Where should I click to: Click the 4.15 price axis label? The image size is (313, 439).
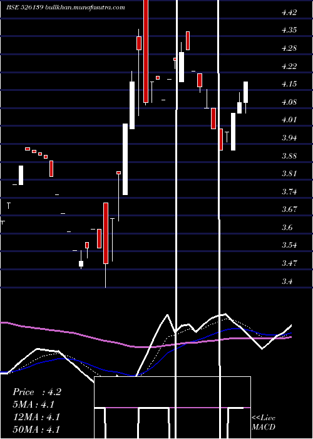(289, 84)
